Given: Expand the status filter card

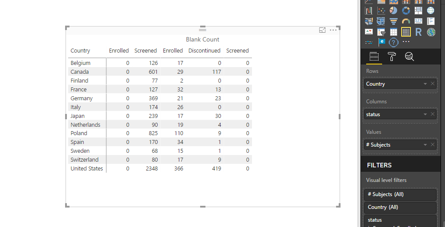Looking at the screenshot, I should click(400, 221).
